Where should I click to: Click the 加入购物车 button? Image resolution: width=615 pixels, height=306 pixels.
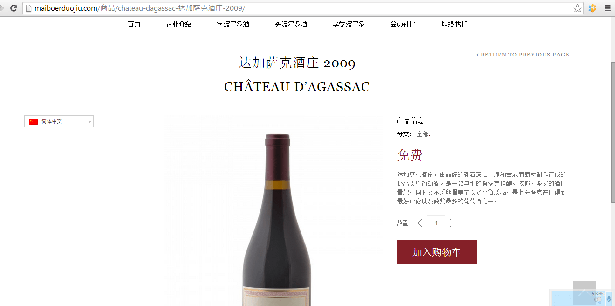437,252
